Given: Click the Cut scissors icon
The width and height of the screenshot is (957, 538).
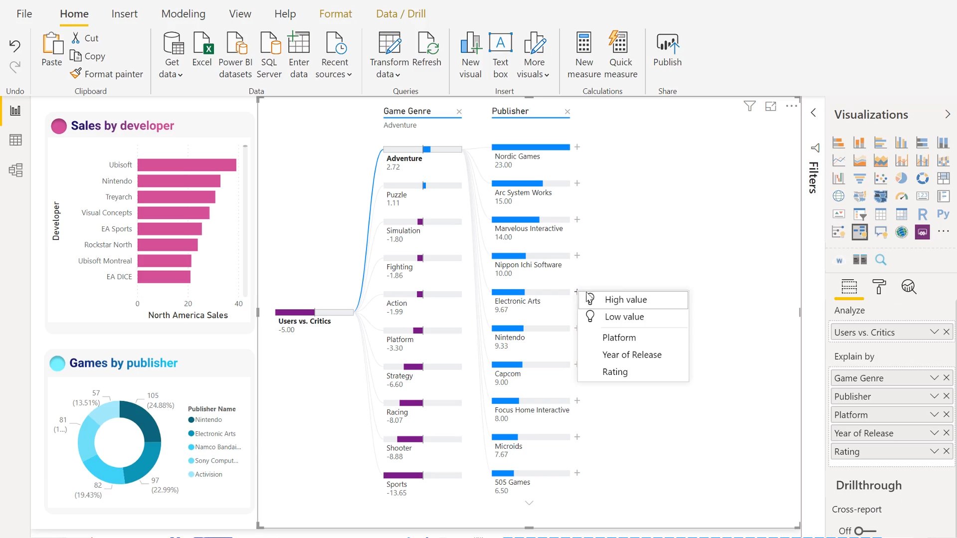Looking at the screenshot, I should click(76, 38).
